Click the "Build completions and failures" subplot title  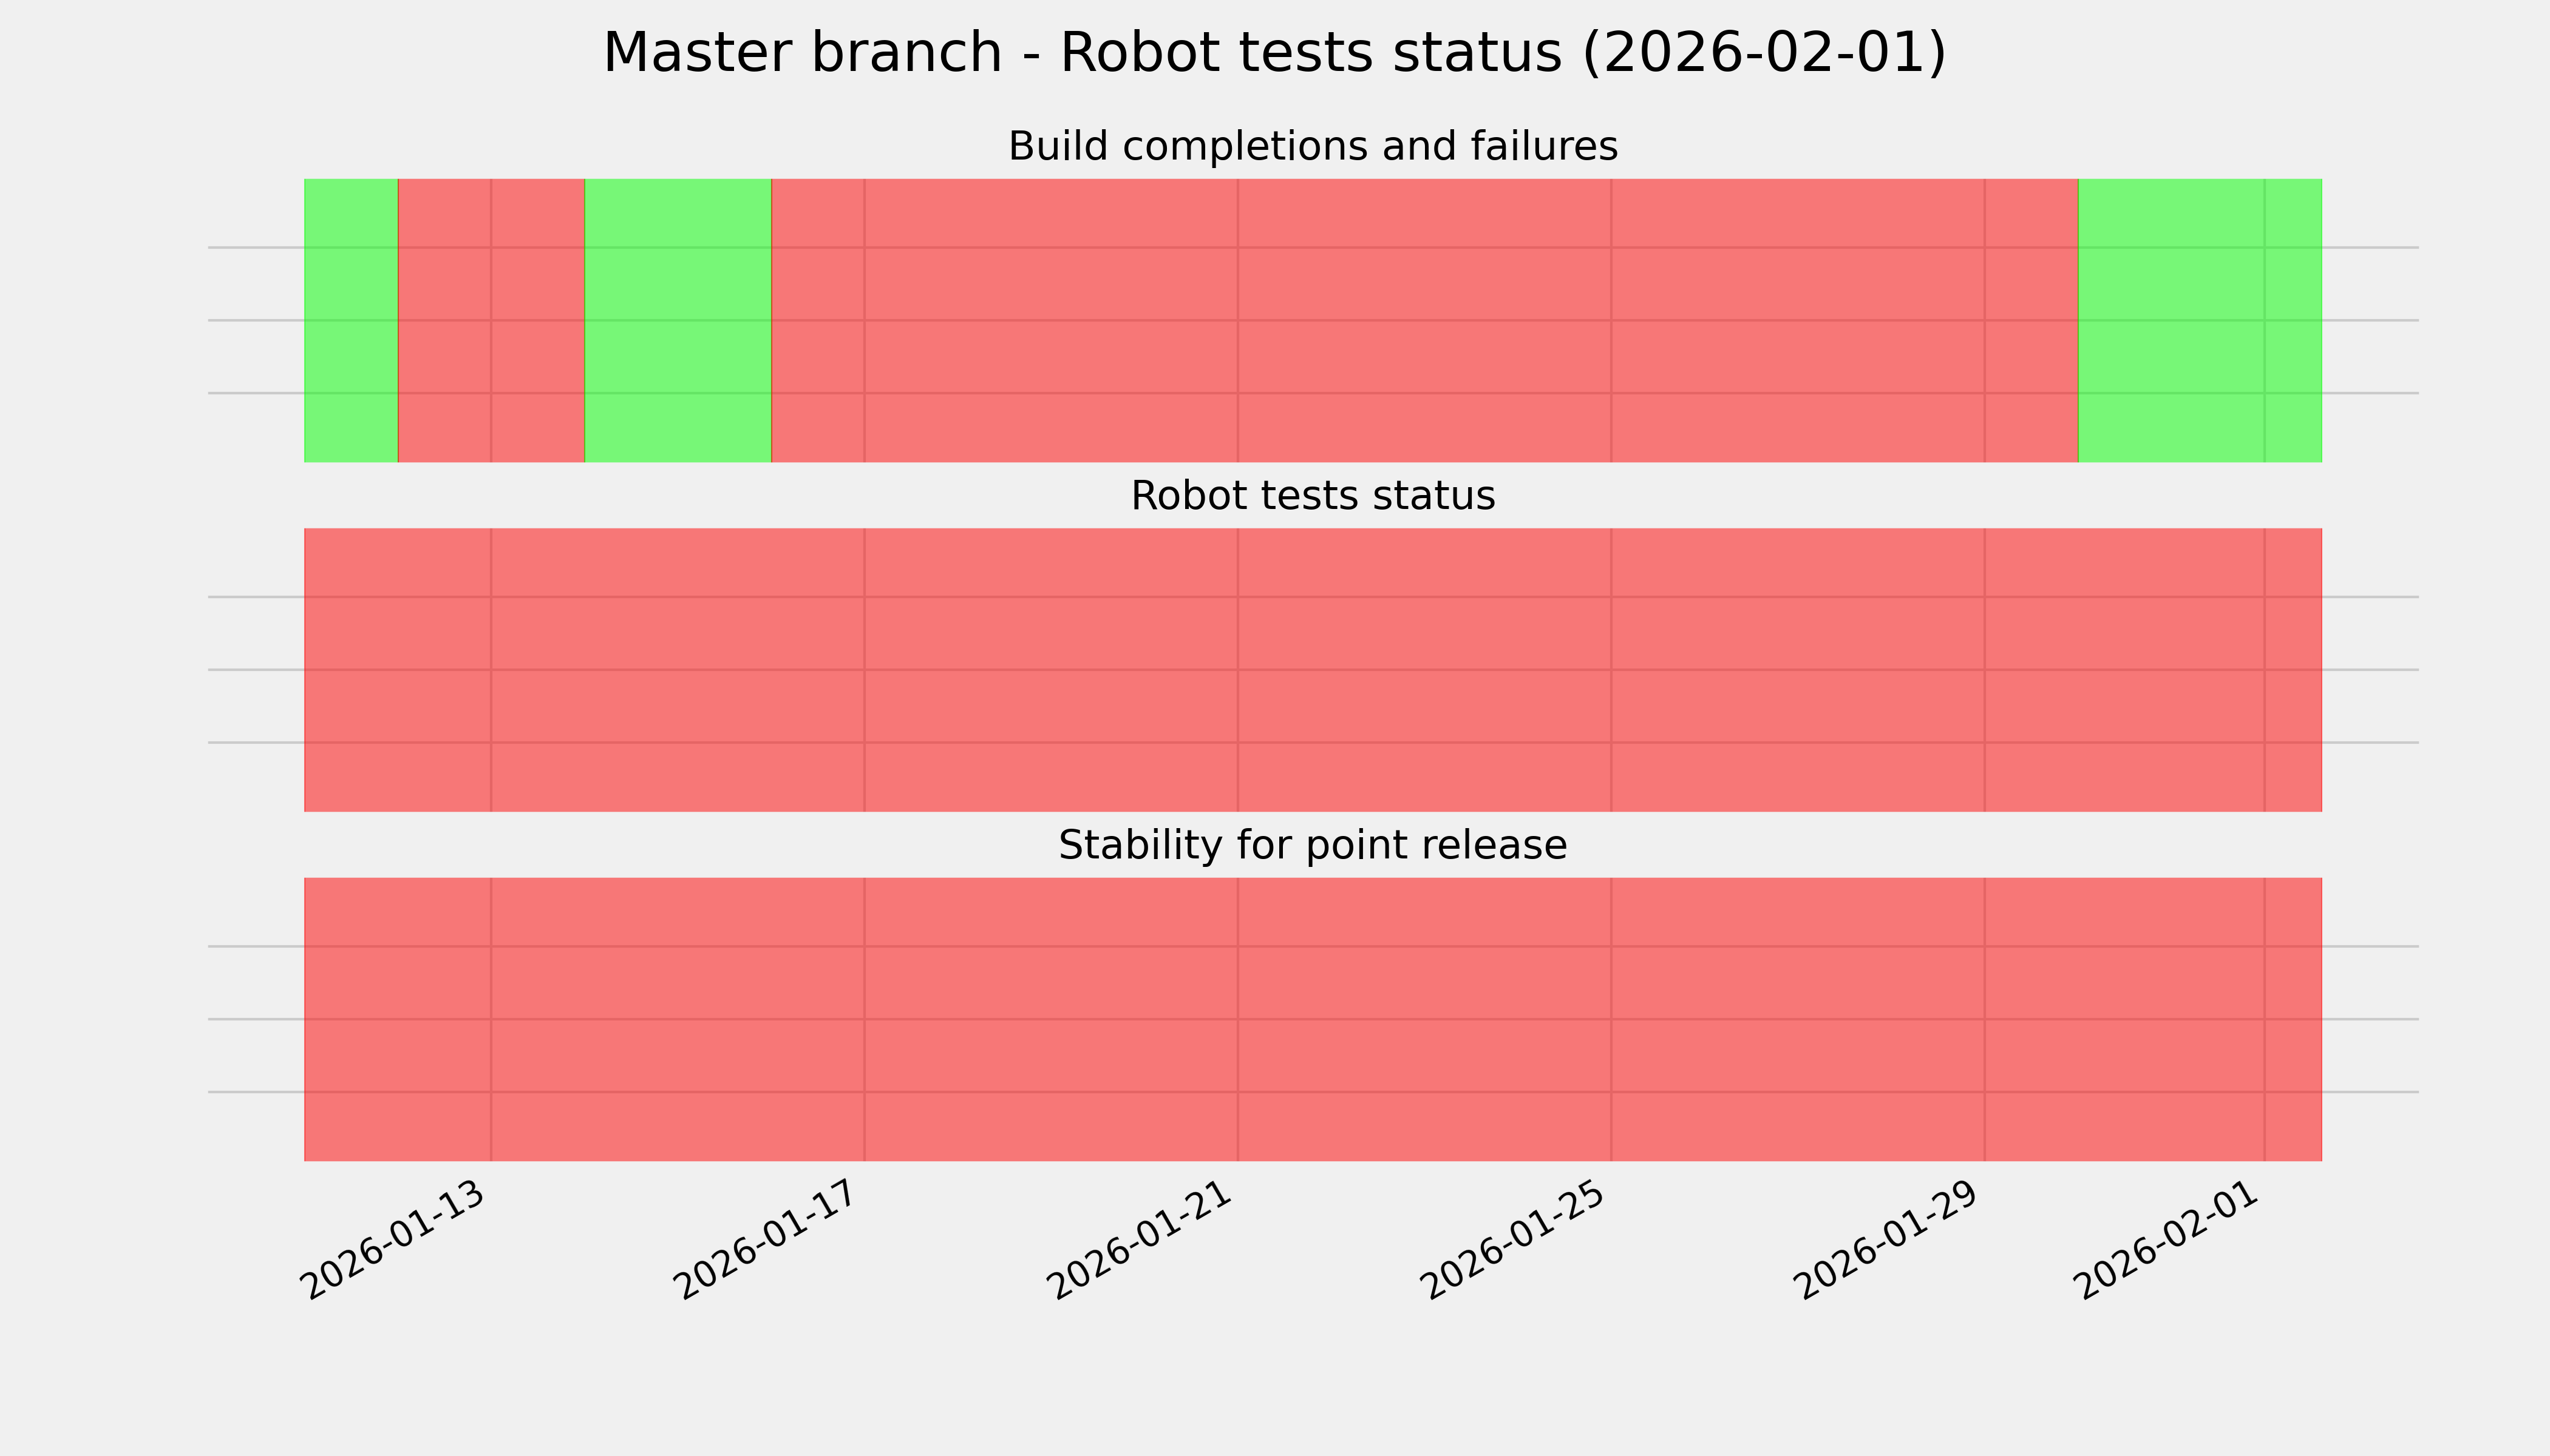coord(1312,147)
